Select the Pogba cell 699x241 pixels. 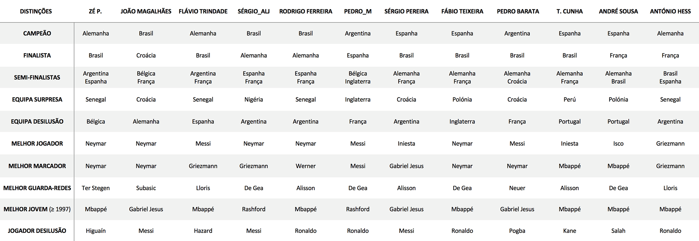tap(517, 231)
